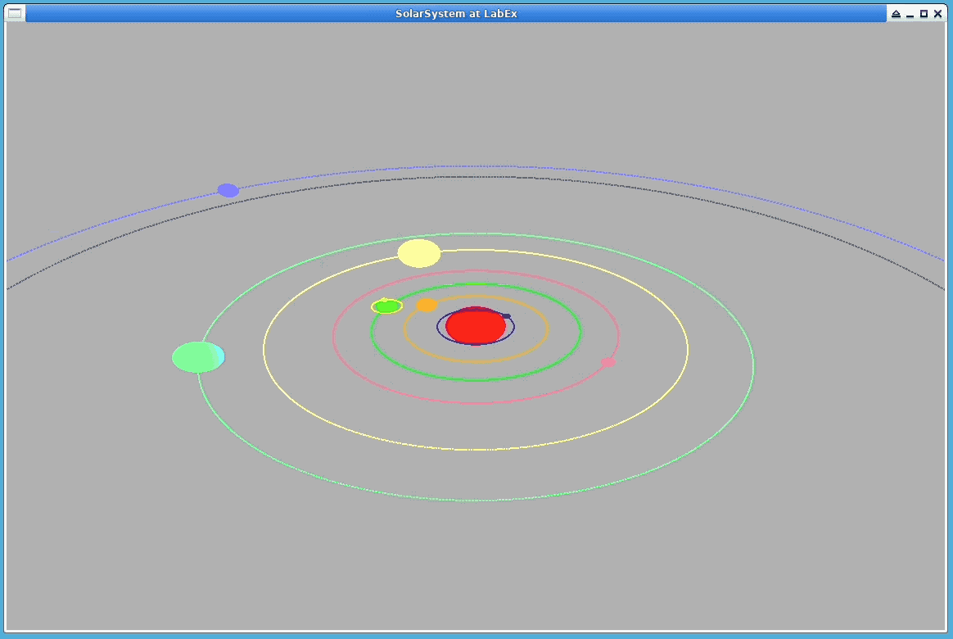The height and width of the screenshot is (639, 953).
Task: Click the mint green outer orbit ring
Action: (476, 500)
